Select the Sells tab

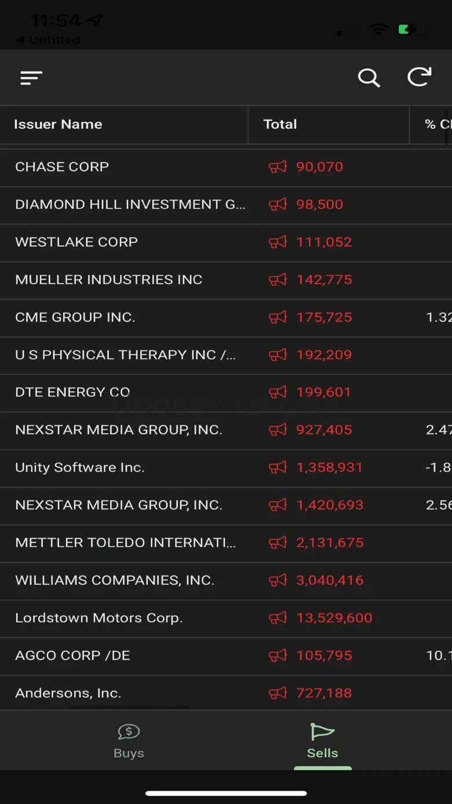(322, 741)
